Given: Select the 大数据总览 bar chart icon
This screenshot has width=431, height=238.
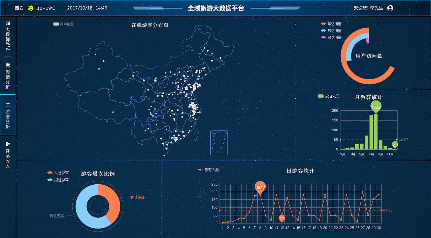Looking at the screenshot, I should (7, 22).
